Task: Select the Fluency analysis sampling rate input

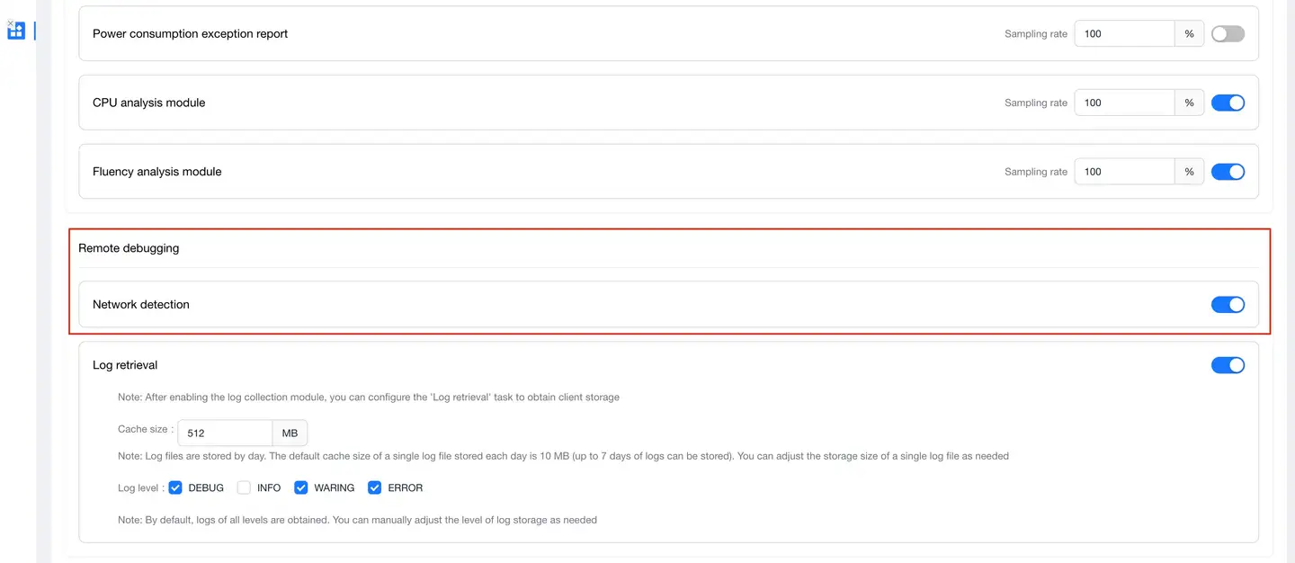Action: pos(1124,172)
